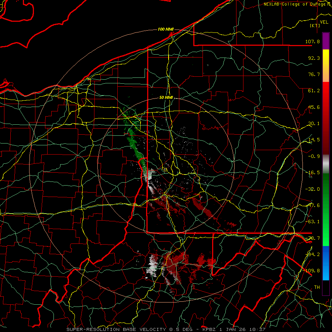Click the -16.5 scale value

312,173
